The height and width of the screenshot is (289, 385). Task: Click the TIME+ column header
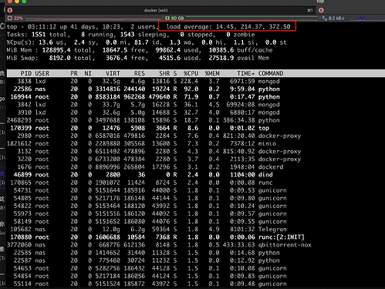(246, 73)
